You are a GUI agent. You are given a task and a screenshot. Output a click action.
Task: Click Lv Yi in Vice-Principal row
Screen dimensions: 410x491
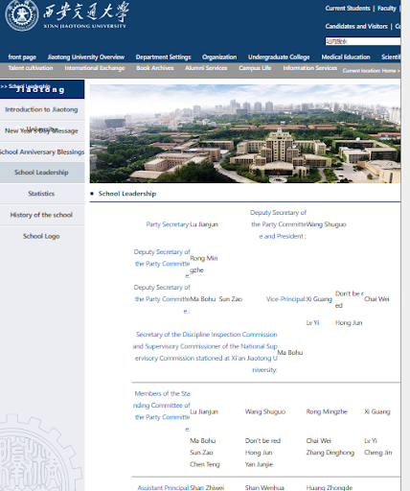click(312, 323)
